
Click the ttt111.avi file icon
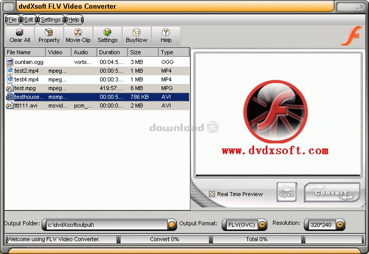[x=9, y=105]
